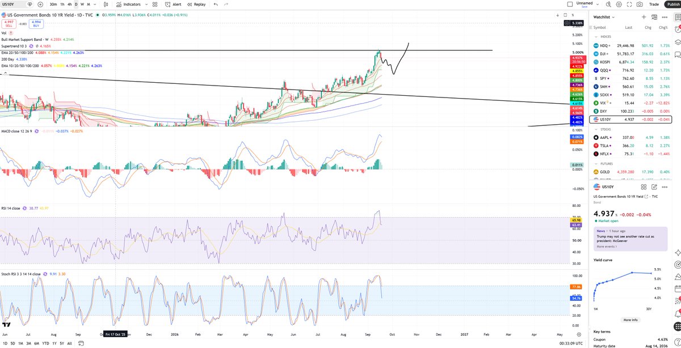Select GOLD in the watchlist
The image size is (681, 348).
[630, 171]
